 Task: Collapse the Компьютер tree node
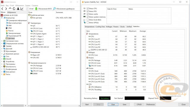pos(2,18)
